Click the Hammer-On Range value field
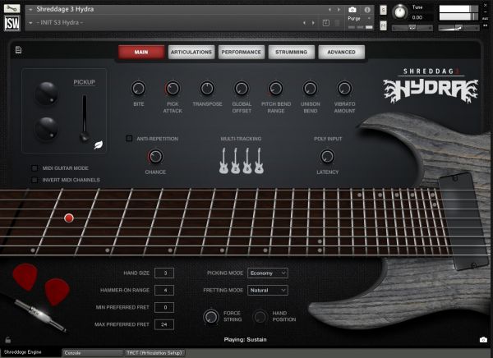 (x=164, y=290)
